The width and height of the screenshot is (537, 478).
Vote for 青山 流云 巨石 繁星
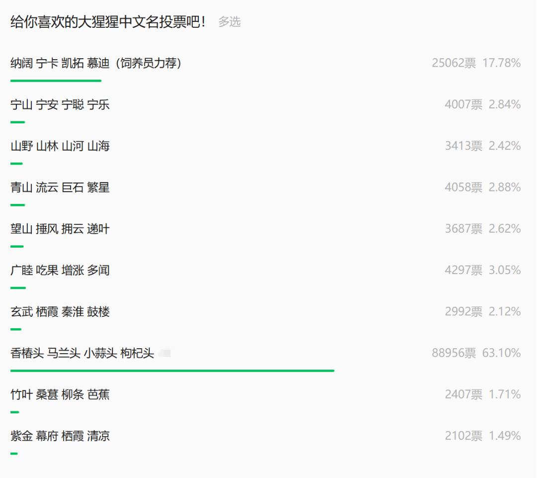[x=60, y=188]
